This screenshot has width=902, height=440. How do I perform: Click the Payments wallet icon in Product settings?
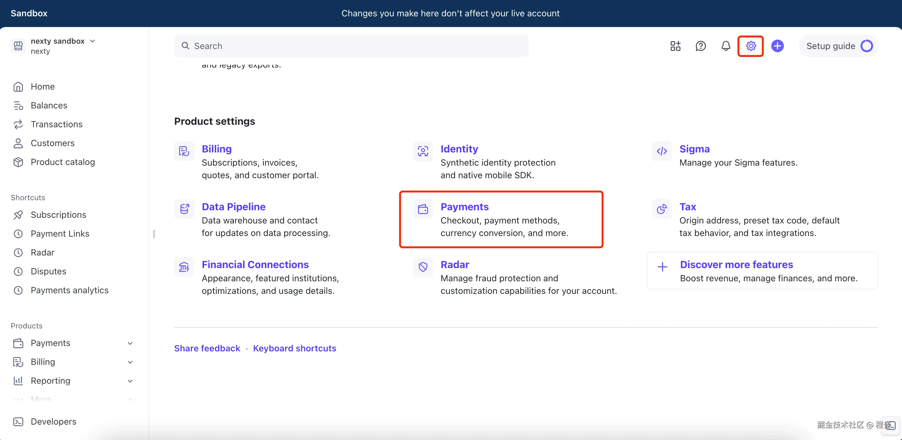[x=423, y=209]
